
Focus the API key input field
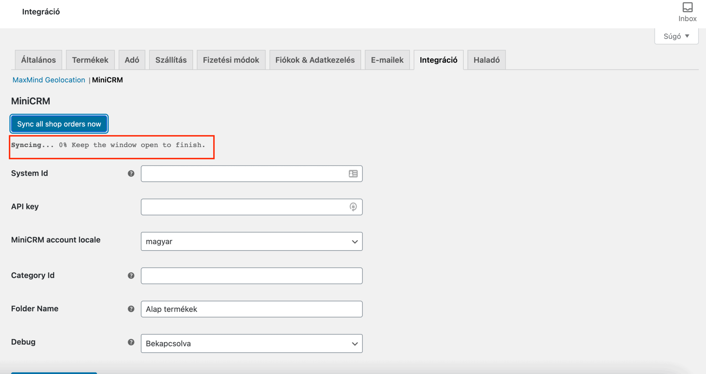tap(252, 207)
